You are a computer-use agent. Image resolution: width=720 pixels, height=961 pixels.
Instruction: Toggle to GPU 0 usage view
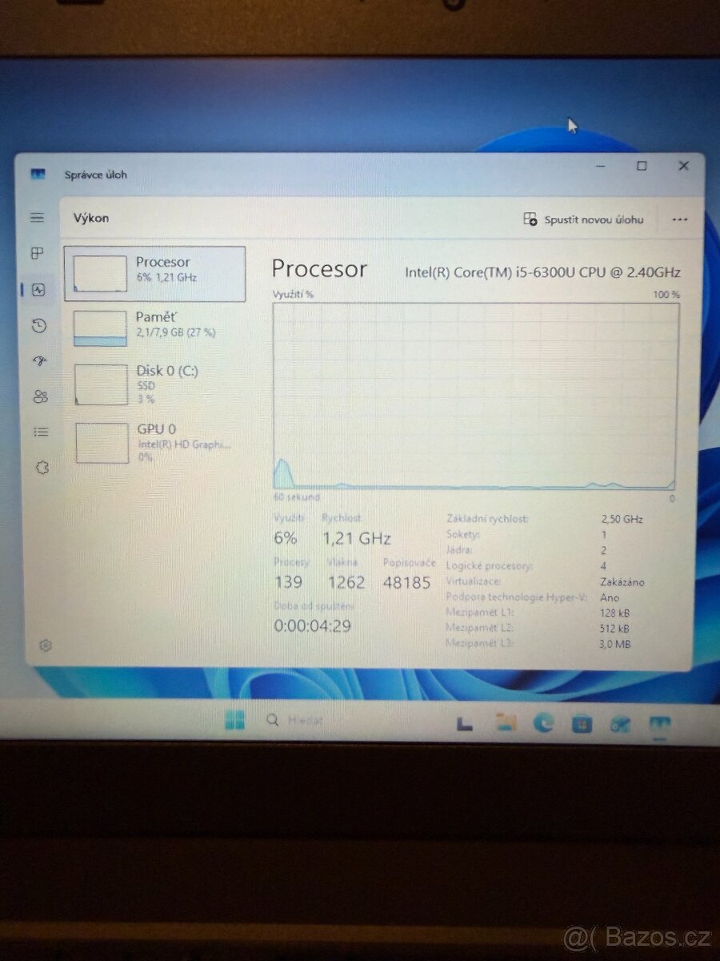154,441
